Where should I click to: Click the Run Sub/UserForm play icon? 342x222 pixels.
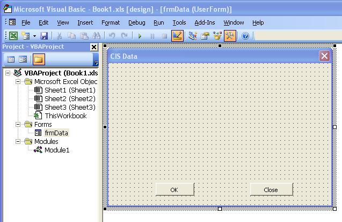pyautogui.click(x=140, y=36)
